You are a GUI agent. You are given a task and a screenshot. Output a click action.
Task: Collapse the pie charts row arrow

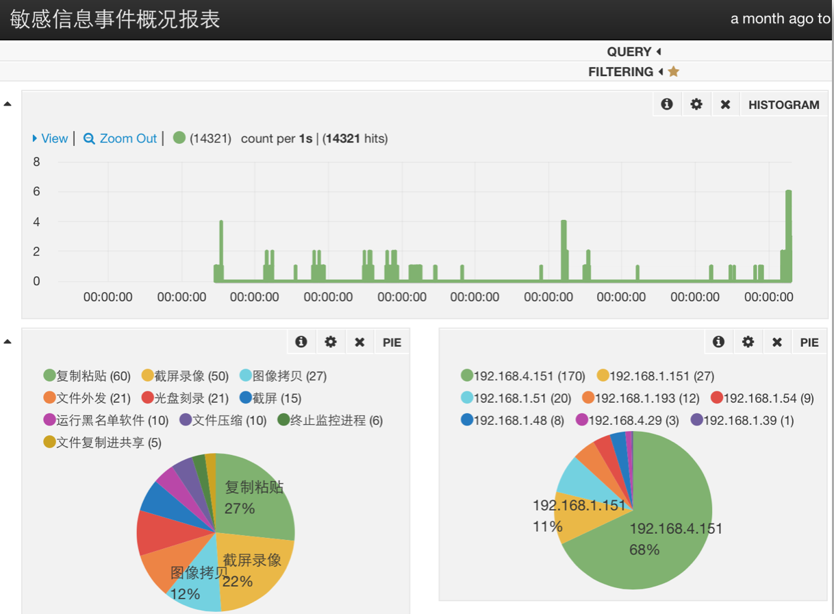8,341
